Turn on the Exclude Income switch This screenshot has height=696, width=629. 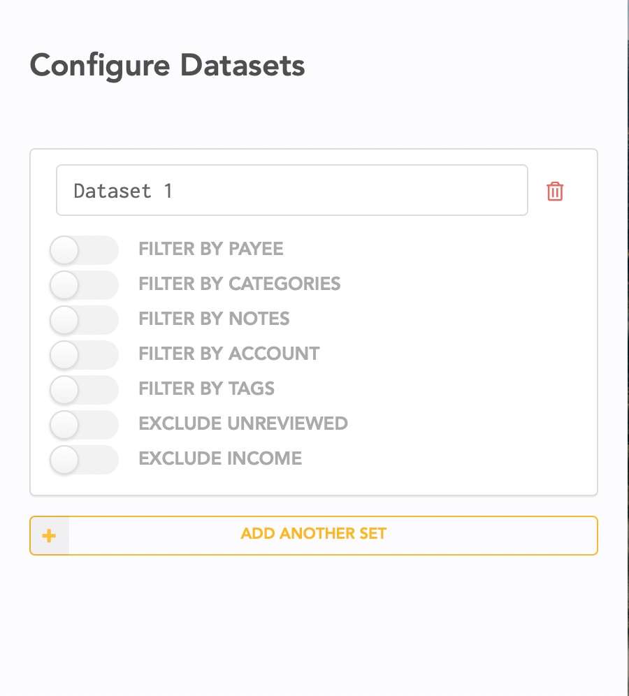pyautogui.click(x=84, y=459)
